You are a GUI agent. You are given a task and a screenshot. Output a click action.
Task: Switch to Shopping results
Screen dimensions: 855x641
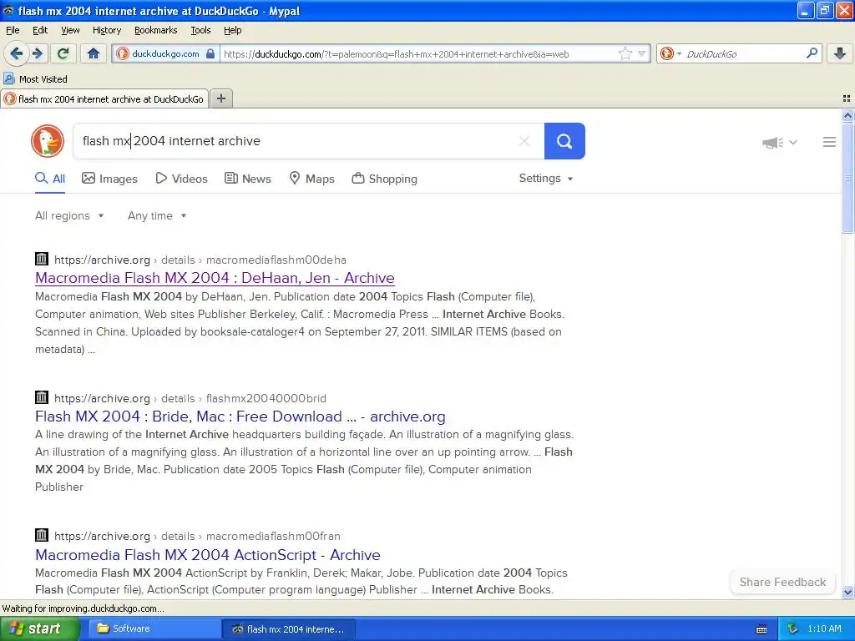pos(384,179)
